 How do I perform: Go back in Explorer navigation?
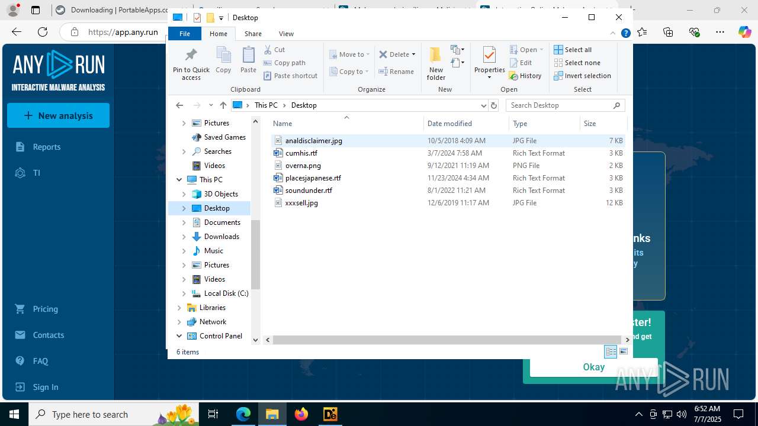pos(179,105)
